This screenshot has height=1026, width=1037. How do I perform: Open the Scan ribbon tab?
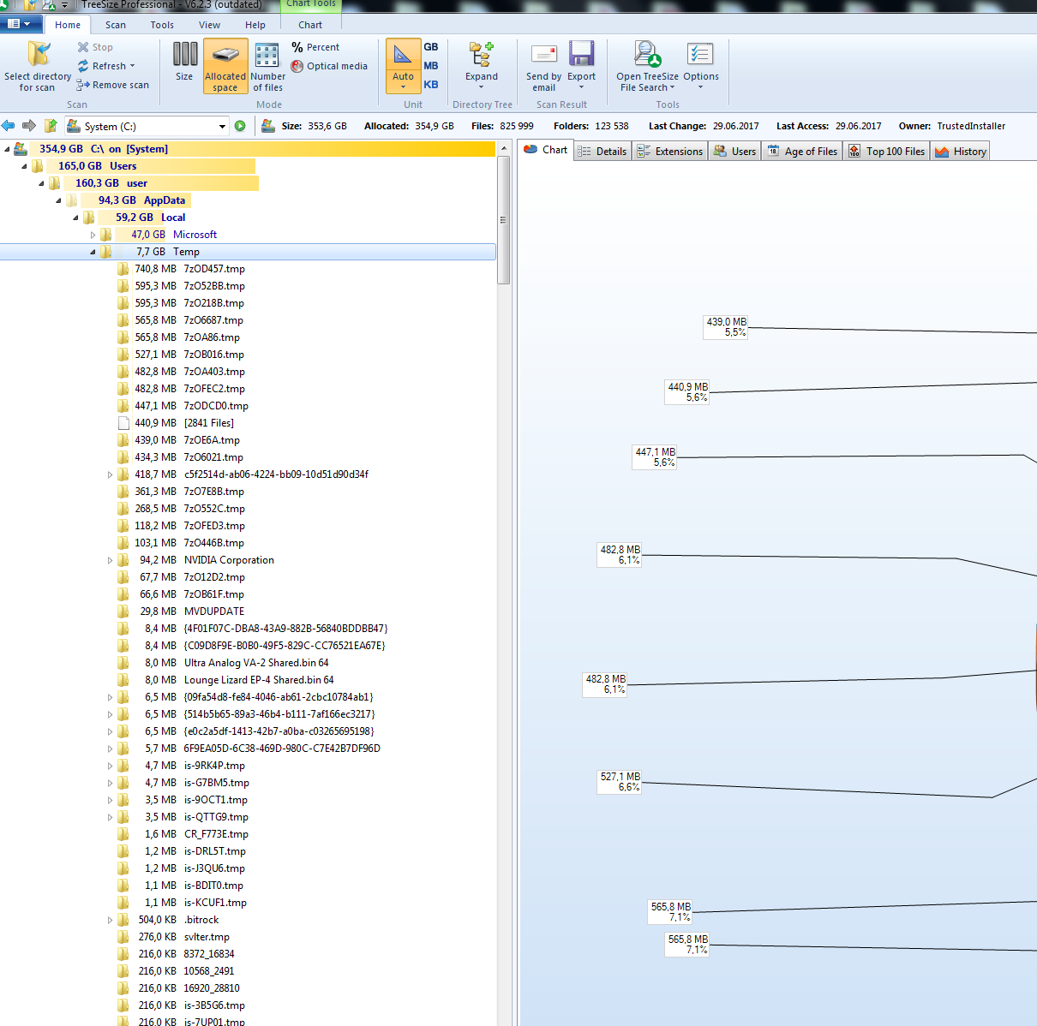pos(116,25)
